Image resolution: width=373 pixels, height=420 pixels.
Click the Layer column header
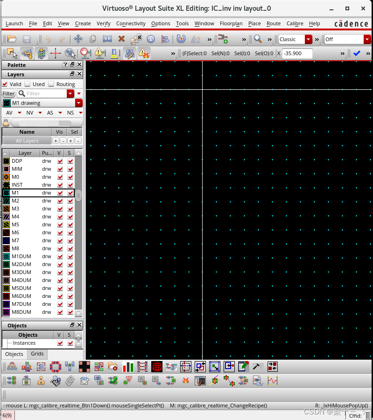pyautogui.click(x=25, y=153)
